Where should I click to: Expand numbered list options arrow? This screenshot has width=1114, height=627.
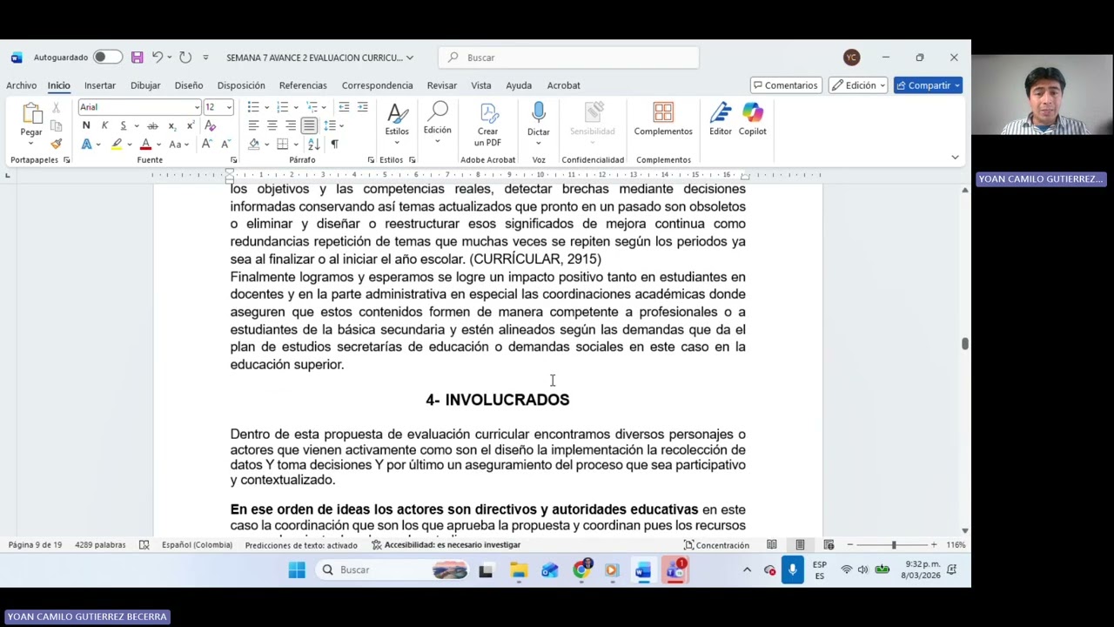[x=296, y=107]
